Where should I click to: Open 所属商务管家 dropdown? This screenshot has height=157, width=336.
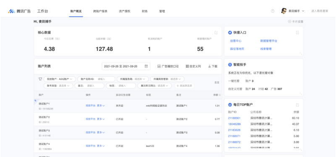(x=167, y=79)
